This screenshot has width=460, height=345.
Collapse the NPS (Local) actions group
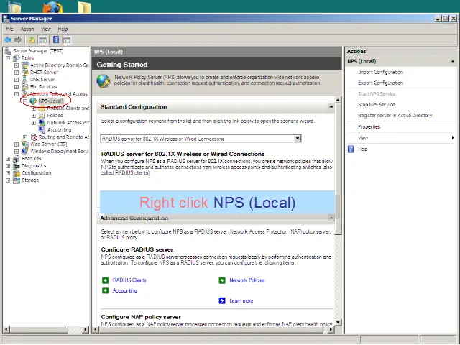click(x=453, y=61)
